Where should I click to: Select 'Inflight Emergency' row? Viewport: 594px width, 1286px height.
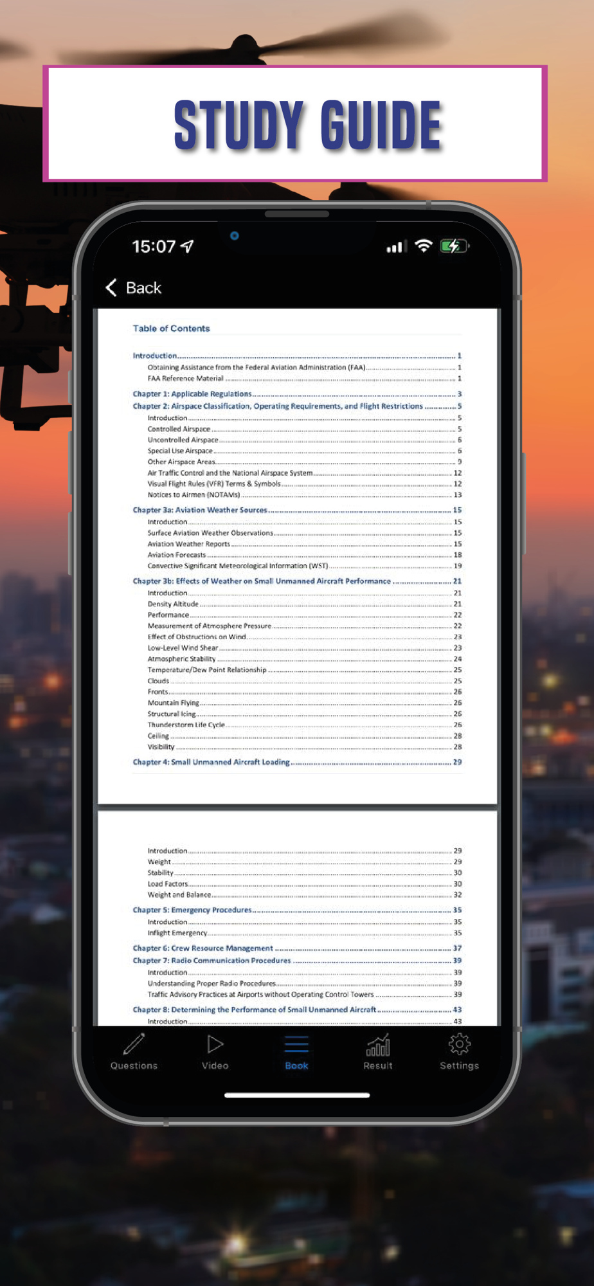pyautogui.click(x=305, y=933)
